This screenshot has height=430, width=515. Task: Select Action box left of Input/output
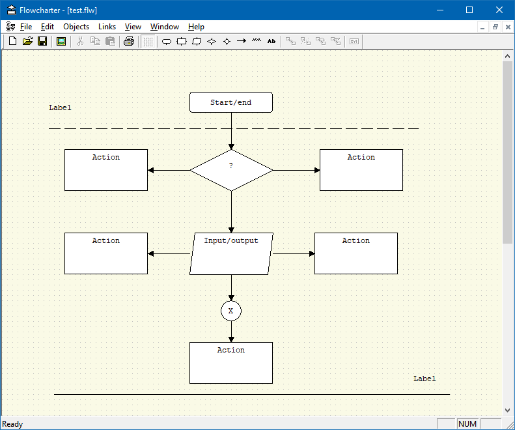(106, 253)
